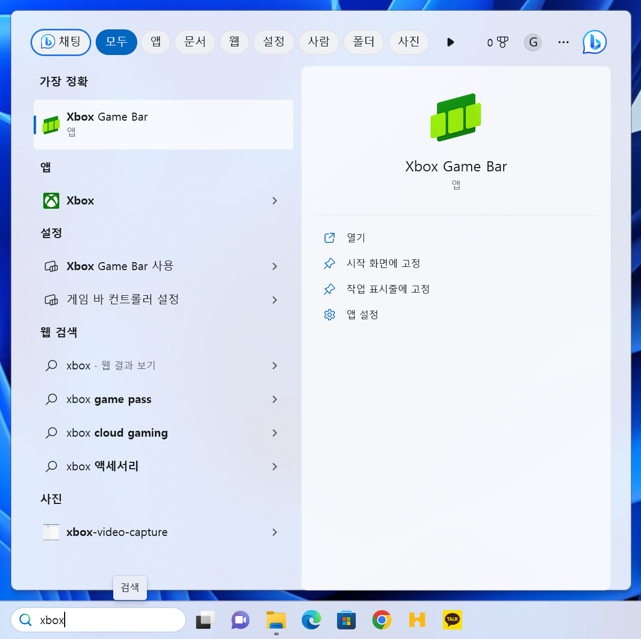Click the green Xbox app icon
This screenshot has height=639, width=641.
coord(51,201)
